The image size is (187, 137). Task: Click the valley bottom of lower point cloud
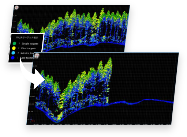[x=56, y=121]
